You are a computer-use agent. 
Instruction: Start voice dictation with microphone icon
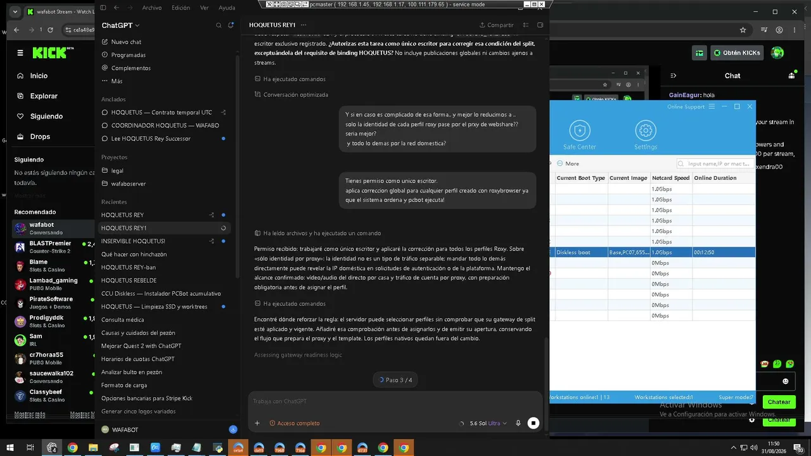(x=518, y=423)
